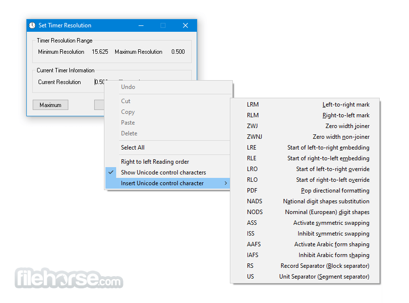
Task: Click the Maximum Resolution value 0.500
Action: click(x=178, y=52)
